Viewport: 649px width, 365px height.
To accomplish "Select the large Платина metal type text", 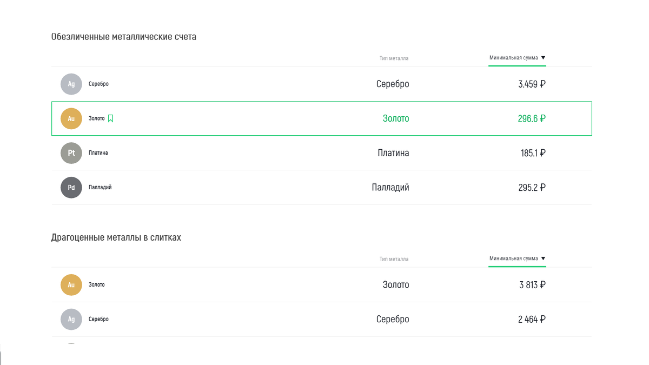I will click(x=393, y=153).
